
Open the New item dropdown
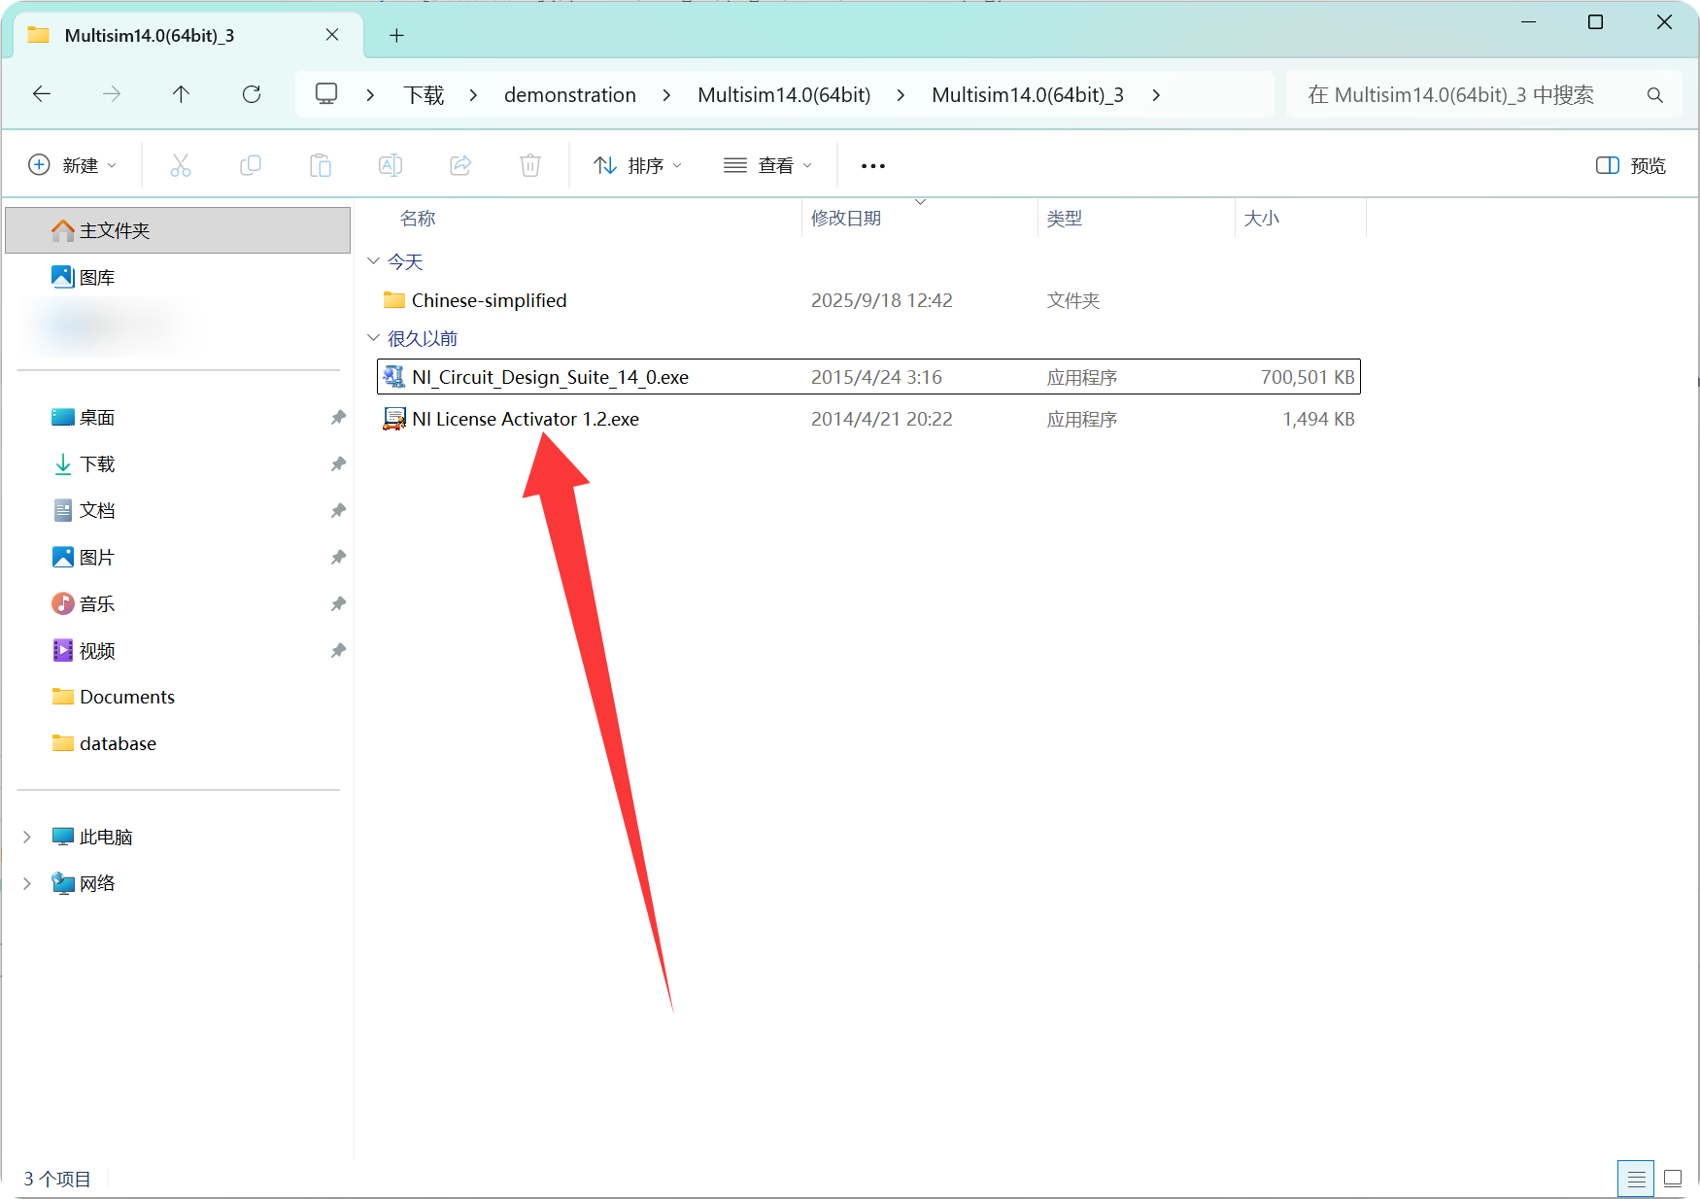73,165
